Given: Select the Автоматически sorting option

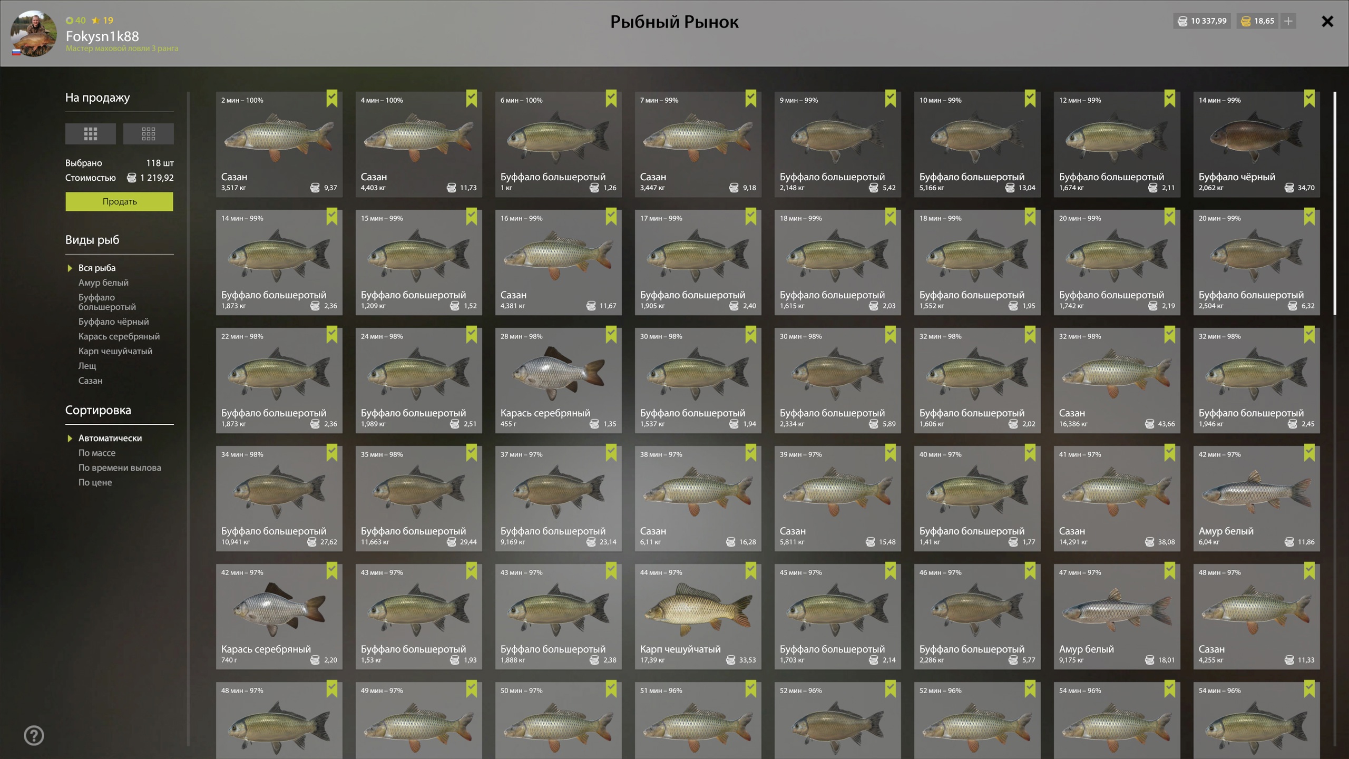Looking at the screenshot, I should 110,438.
